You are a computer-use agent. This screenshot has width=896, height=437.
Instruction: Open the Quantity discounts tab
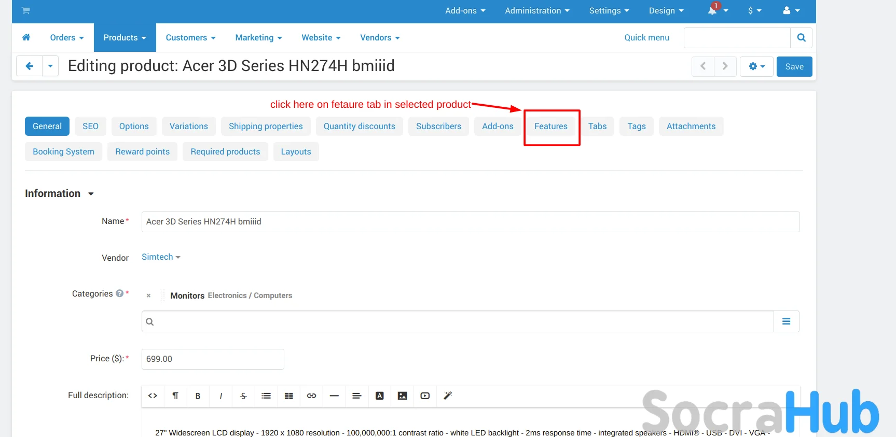click(359, 126)
